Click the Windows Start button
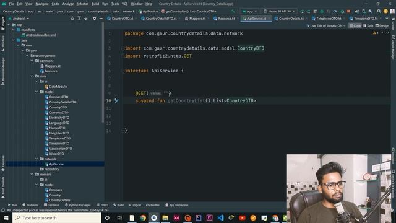 (x=6, y=217)
